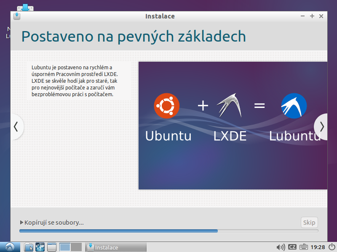The width and height of the screenshot is (337, 252).
Task: Select the Instalace taskbar window button
Action: click(116, 247)
